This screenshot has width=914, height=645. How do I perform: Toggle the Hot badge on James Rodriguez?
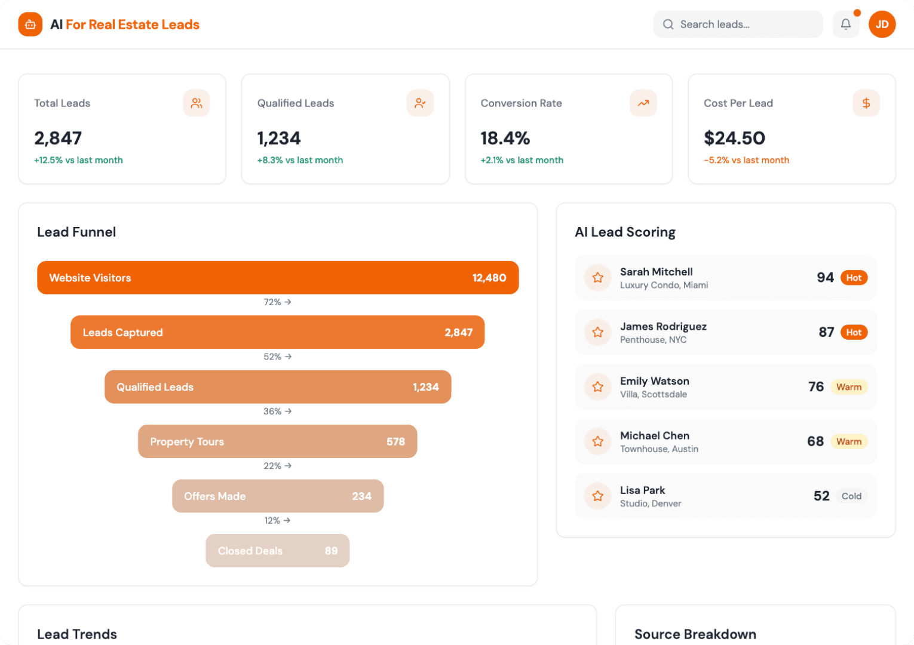click(854, 332)
